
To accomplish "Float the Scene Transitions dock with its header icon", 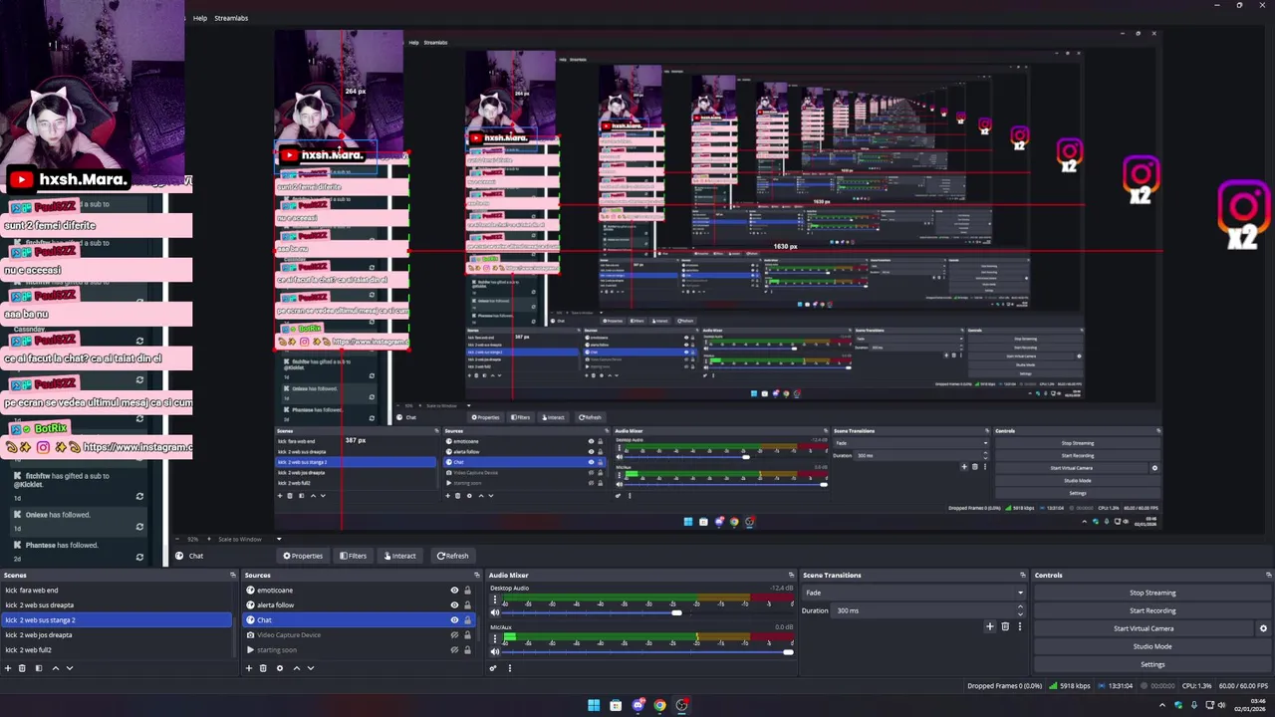I will [1023, 575].
